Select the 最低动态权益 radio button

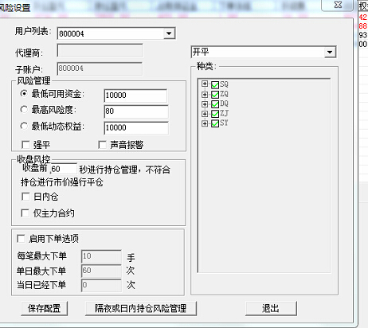[24, 126]
